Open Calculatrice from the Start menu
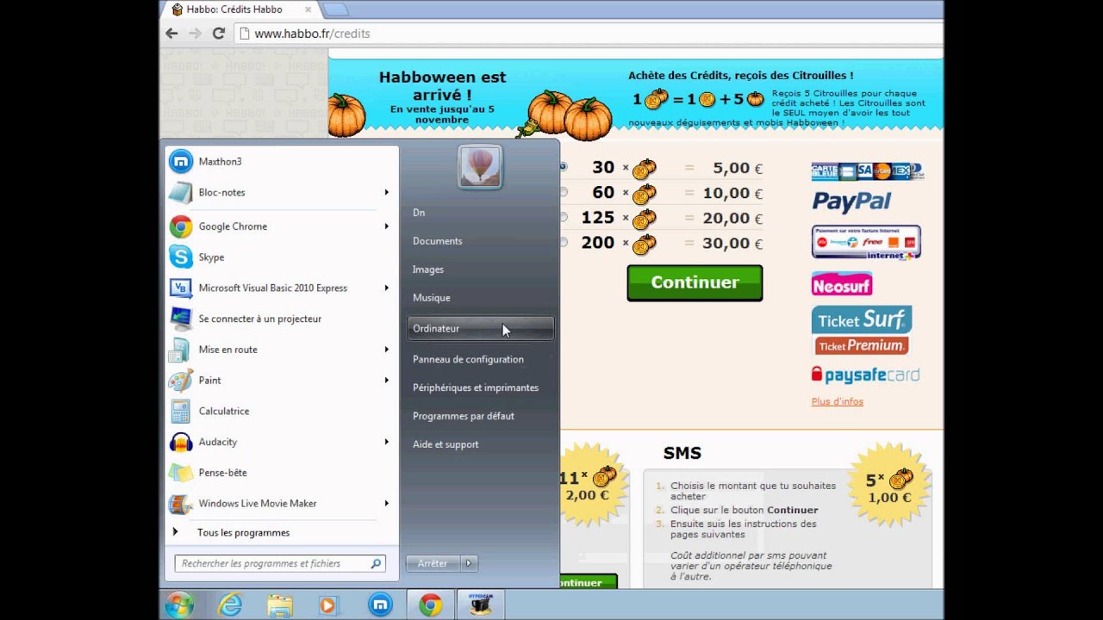 [x=280, y=411]
